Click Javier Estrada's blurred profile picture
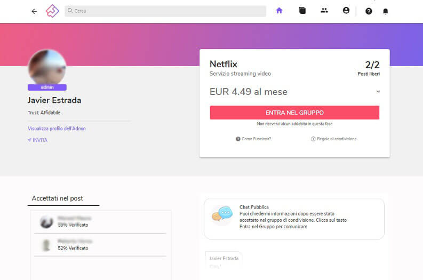Screen dimensions: 423x280 (x=47, y=67)
